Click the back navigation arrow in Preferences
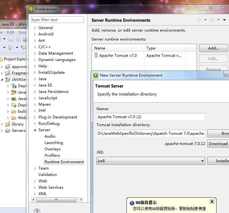Image resolution: width=229 pixels, height=213 pixels. (x=199, y=20)
